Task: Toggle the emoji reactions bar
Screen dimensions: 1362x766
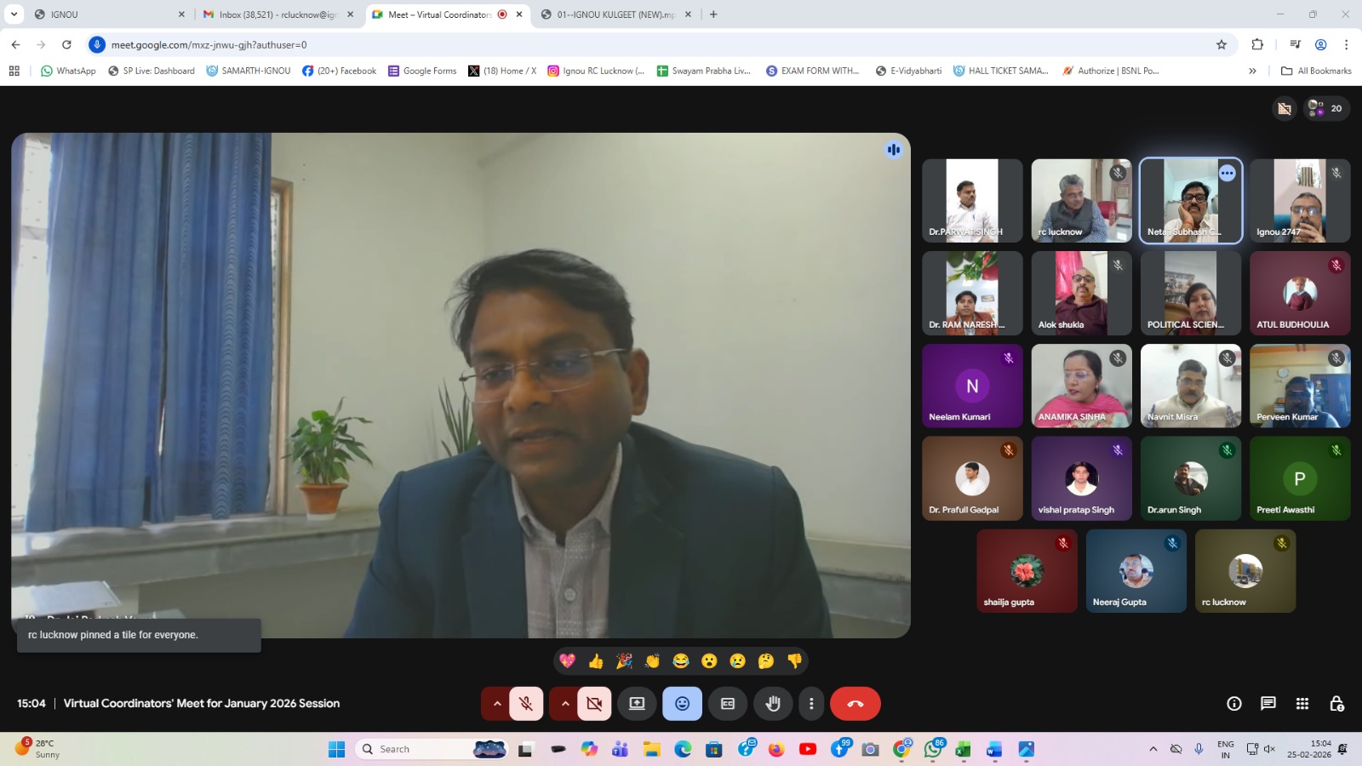Action: point(682,704)
